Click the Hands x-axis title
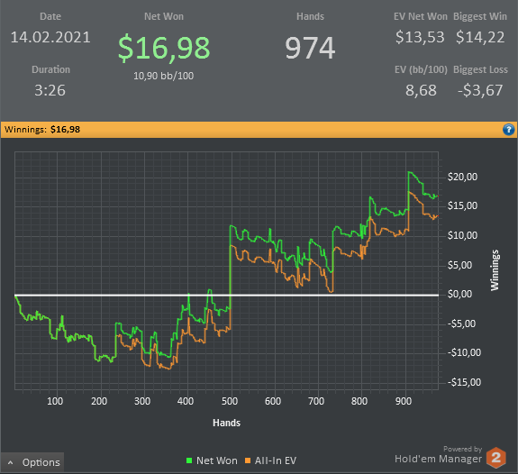This screenshot has width=518, height=474. pos(226,423)
